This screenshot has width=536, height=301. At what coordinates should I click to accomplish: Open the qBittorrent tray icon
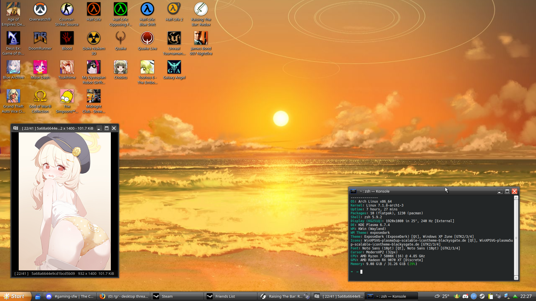coord(474,296)
